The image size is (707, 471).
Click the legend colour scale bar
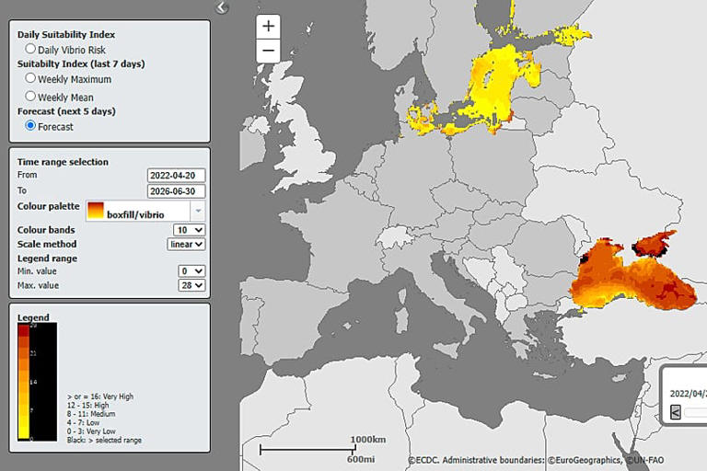[23, 382]
